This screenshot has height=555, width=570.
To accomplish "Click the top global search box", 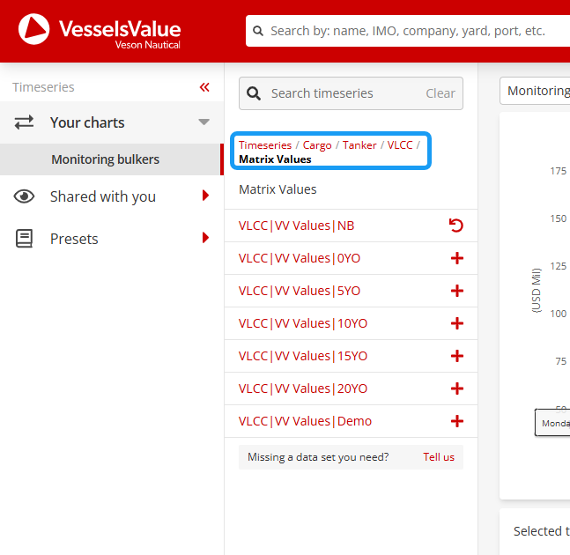I will [407, 31].
